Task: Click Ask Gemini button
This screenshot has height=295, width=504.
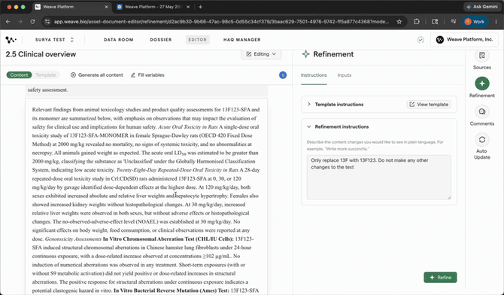Action: [x=482, y=7]
